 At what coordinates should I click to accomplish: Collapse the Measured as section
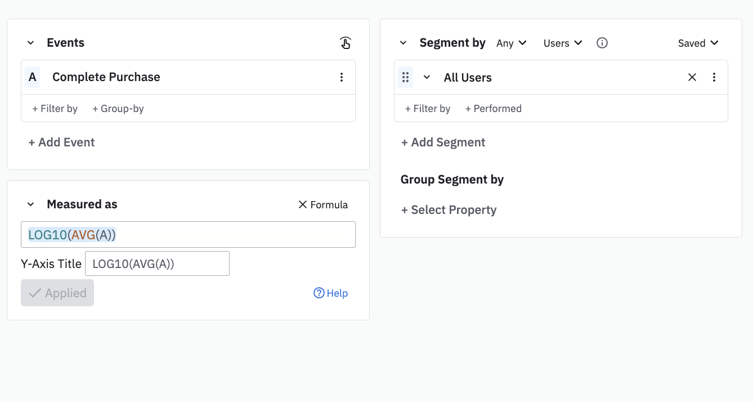pyautogui.click(x=31, y=204)
